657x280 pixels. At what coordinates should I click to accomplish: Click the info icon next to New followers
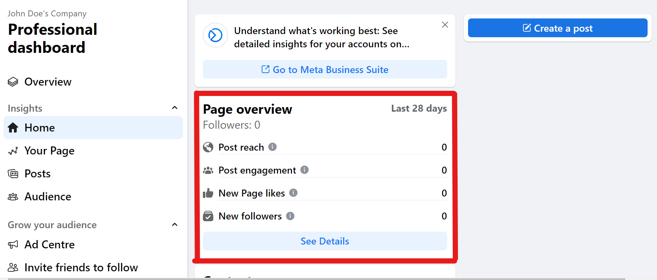point(290,216)
